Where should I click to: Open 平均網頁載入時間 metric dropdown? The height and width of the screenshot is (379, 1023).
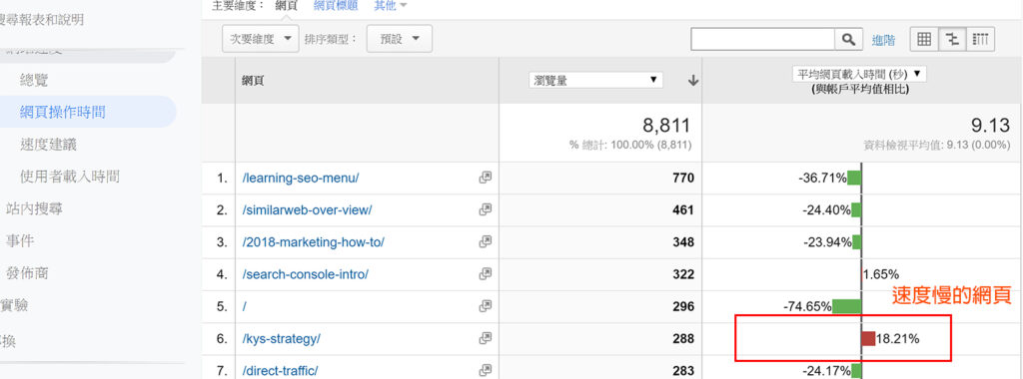(x=859, y=74)
